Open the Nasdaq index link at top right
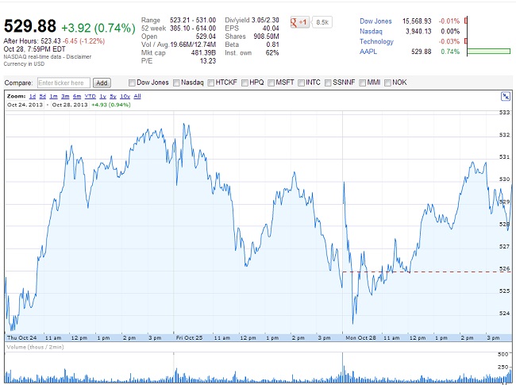Viewport: 516px width, 385px height. [371, 32]
